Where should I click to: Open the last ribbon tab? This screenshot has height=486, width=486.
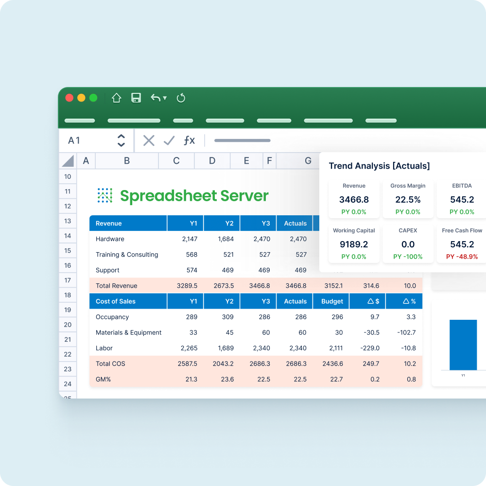tap(381, 121)
